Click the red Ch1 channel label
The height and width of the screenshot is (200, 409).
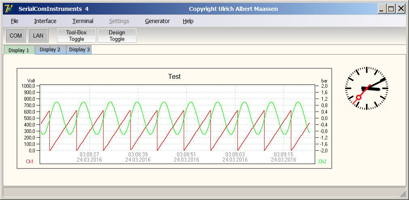[x=30, y=162]
